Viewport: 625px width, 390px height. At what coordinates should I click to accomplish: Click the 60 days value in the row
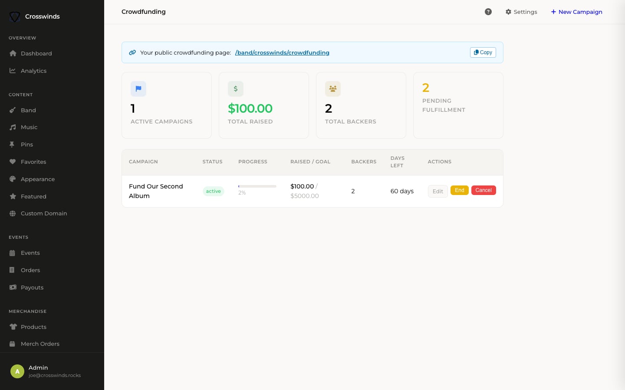click(402, 191)
